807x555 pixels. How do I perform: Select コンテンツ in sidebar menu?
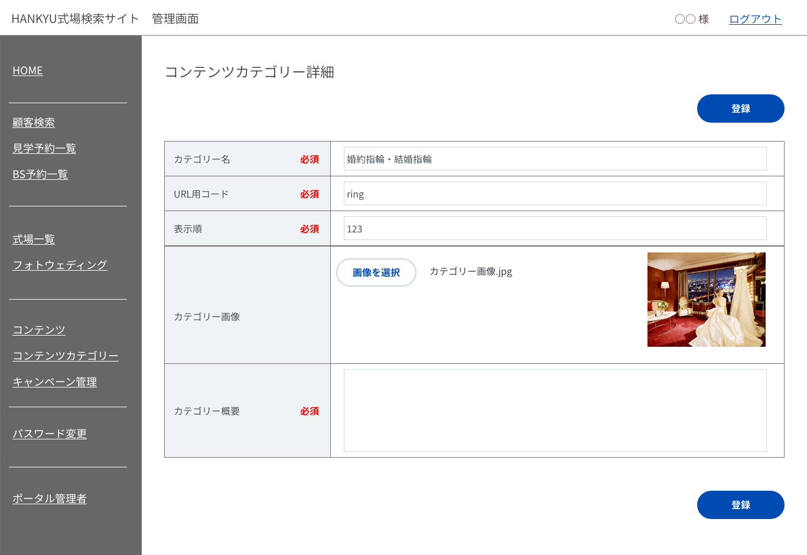pos(39,330)
